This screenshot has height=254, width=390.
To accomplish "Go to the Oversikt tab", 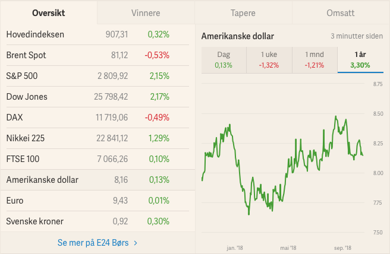I will pyautogui.click(x=49, y=12).
